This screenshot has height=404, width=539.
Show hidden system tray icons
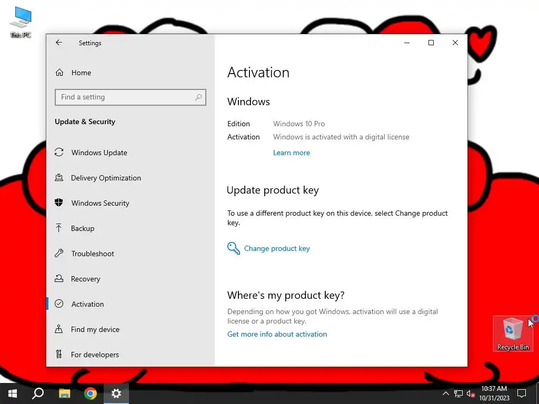point(445,393)
